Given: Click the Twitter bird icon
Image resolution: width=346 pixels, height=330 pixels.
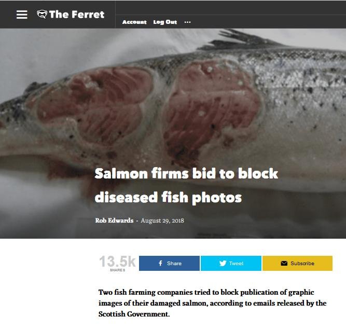Looking at the screenshot, I should [223, 263].
